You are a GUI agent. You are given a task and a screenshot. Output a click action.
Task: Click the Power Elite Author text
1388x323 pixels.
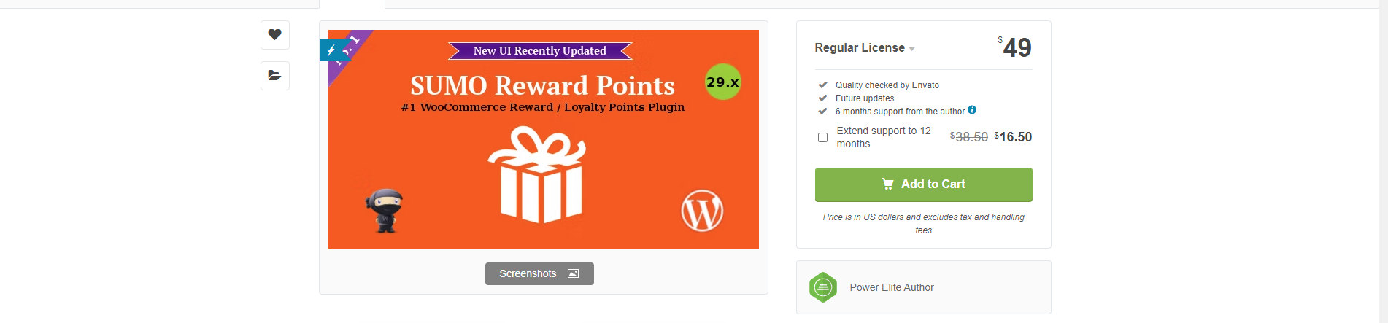(891, 287)
